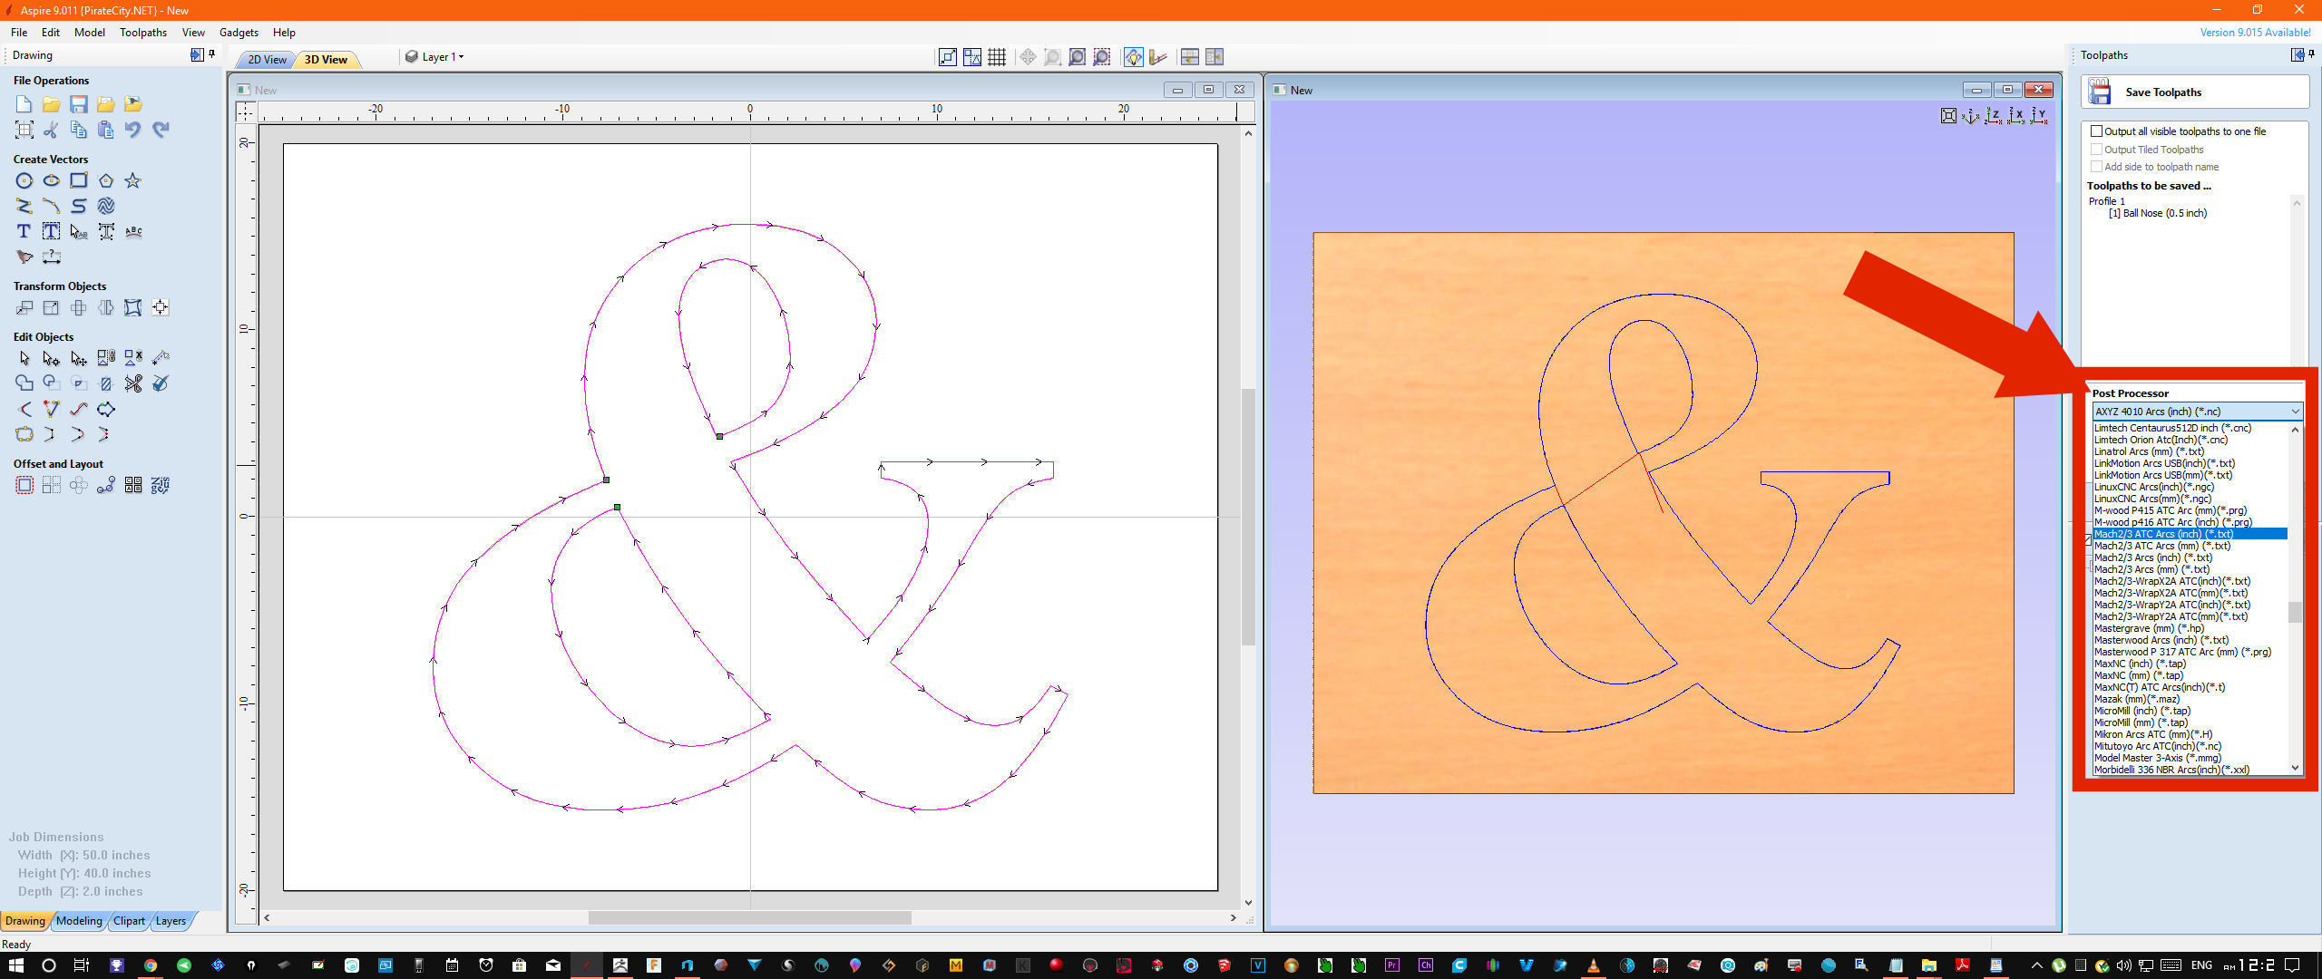Open Task View on the taskbar
2322x979 pixels.
(82, 965)
